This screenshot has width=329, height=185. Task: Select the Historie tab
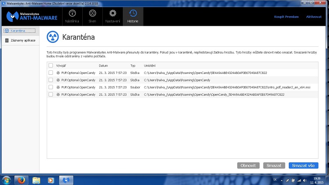pos(133,17)
